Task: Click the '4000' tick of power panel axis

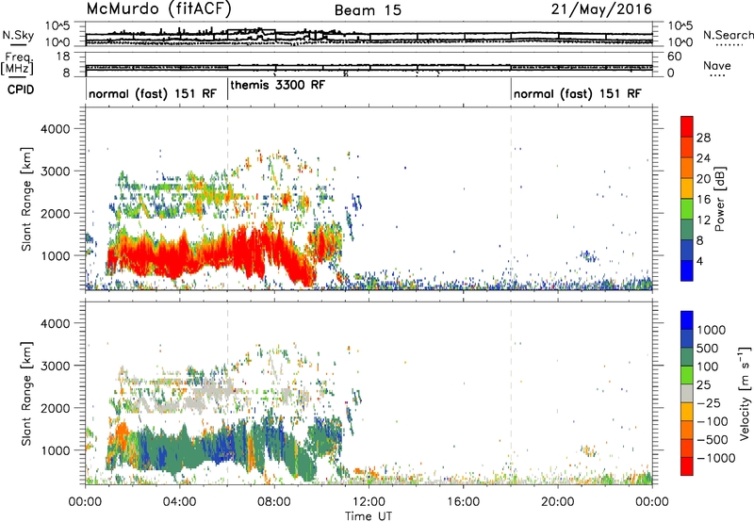Action: [56, 129]
